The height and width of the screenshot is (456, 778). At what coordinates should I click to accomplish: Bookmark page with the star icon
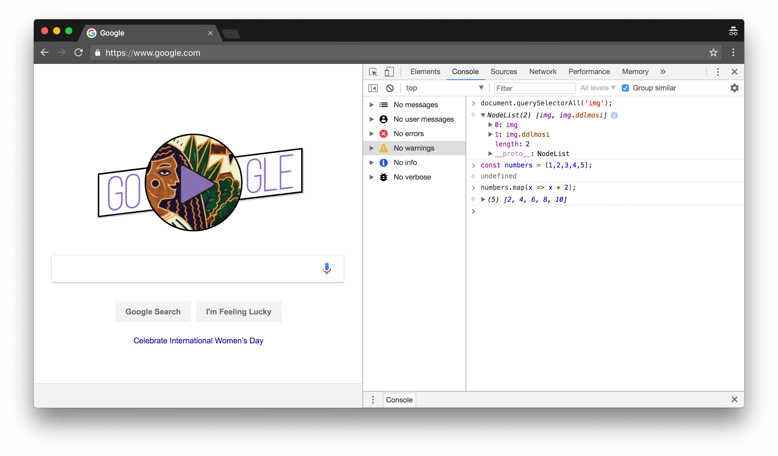[713, 53]
